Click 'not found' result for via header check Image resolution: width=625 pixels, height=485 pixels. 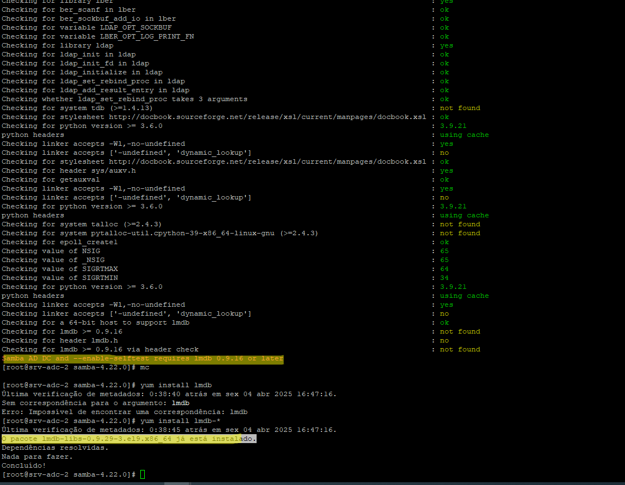point(460,350)
